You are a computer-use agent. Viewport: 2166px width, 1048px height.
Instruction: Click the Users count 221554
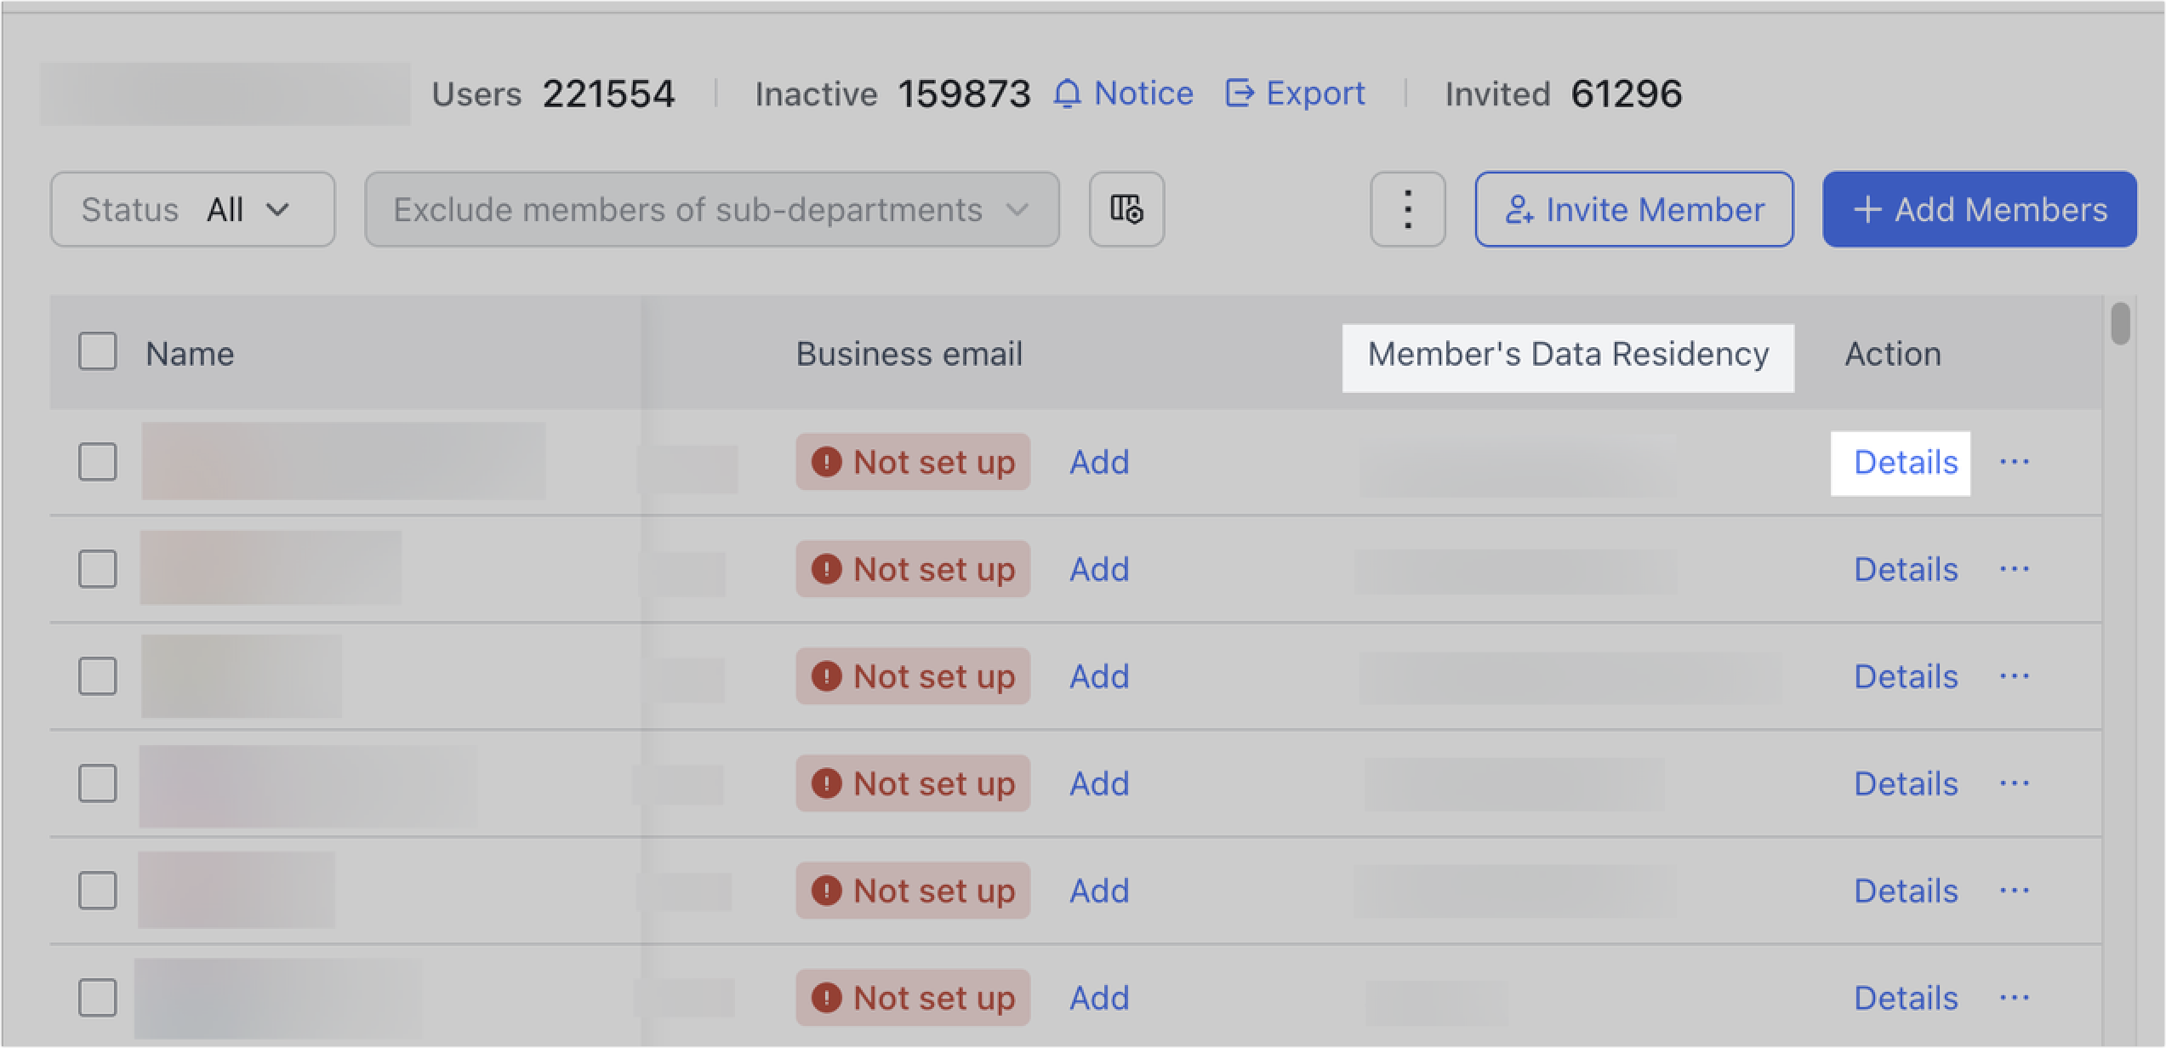(609, 94)
